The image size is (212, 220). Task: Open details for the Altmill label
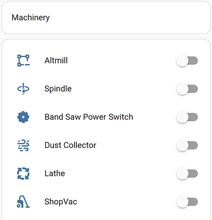click(x=56, y=60)
